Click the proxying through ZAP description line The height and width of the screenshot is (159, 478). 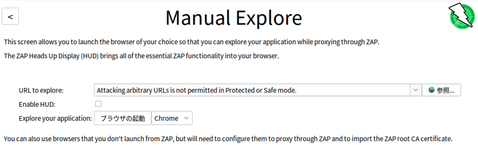click(191, 41)
